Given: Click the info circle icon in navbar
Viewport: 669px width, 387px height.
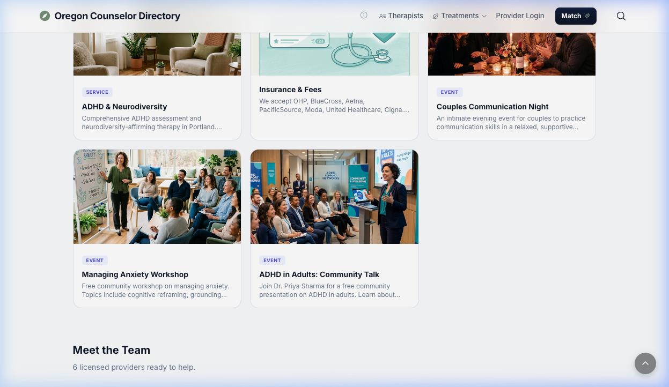Looking at the screenshot, I should click(364, 16).
